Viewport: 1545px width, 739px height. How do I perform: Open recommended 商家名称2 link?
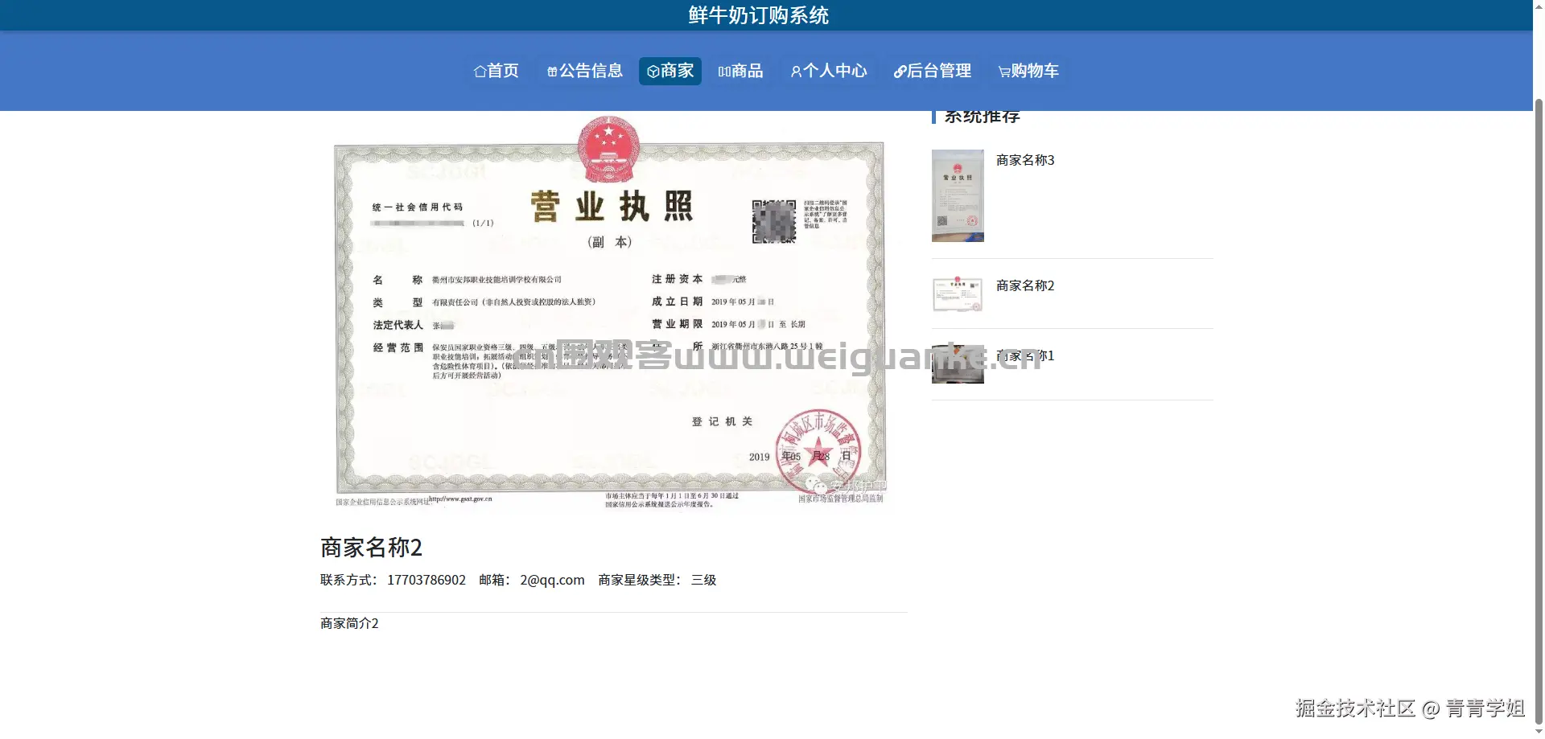coord(1025,285)
